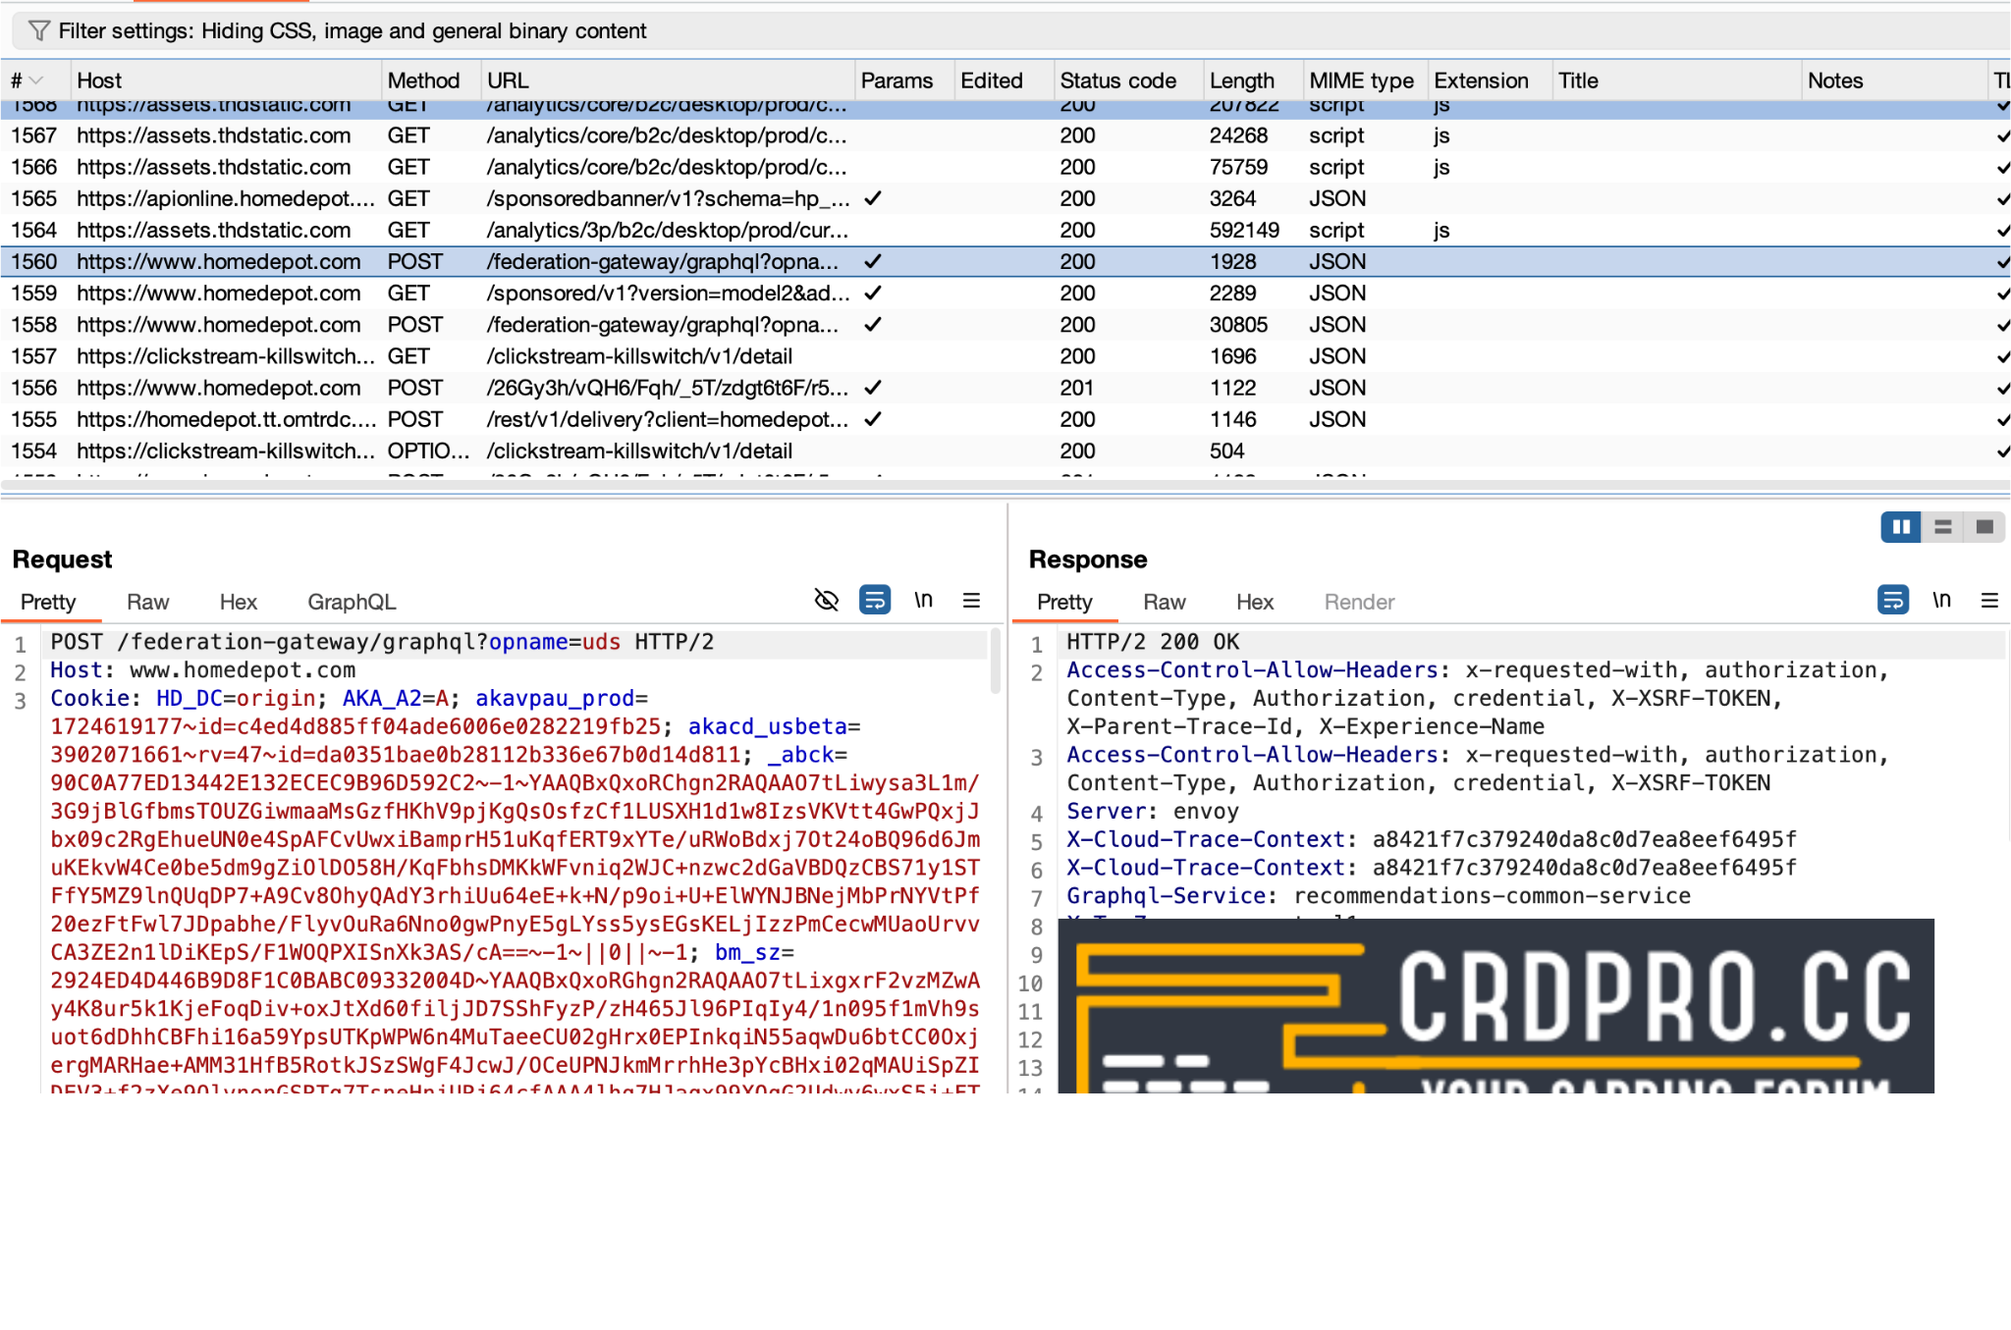
Task: Open Request Hex tab
Action: click(238, 602)
